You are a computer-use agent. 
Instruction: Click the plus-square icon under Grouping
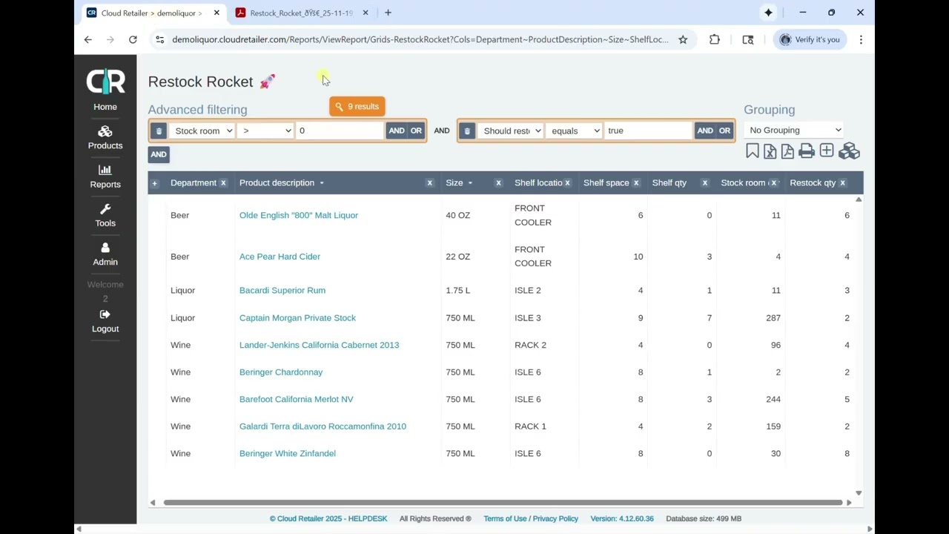(x=827, y=151)
